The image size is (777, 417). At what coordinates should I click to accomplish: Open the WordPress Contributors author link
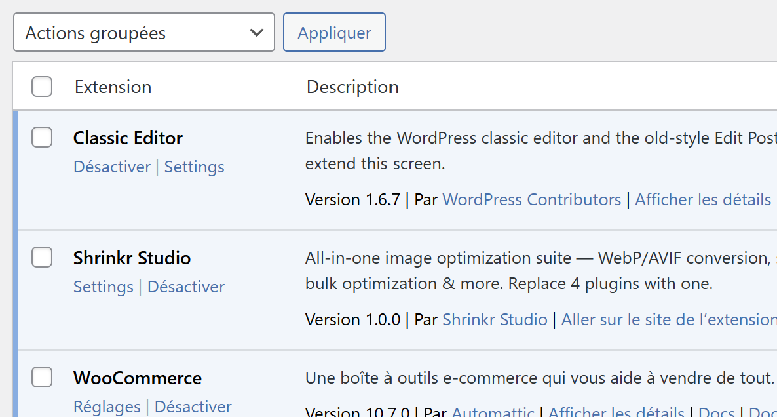coord(531,199)
